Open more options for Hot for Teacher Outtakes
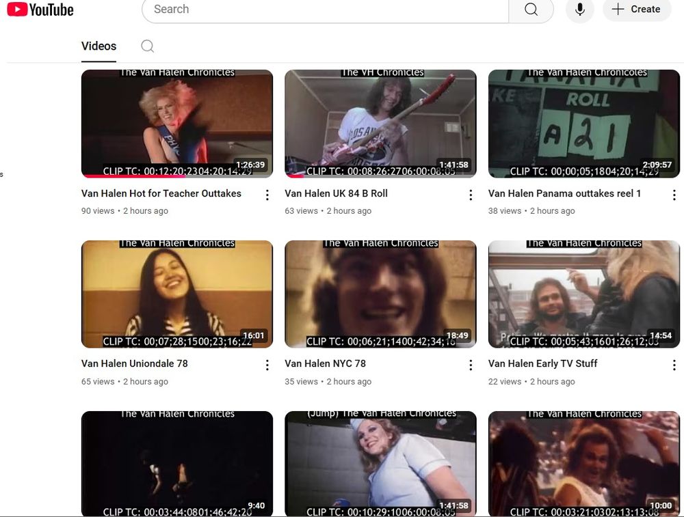The image size is (684, 517). point(267,195)
